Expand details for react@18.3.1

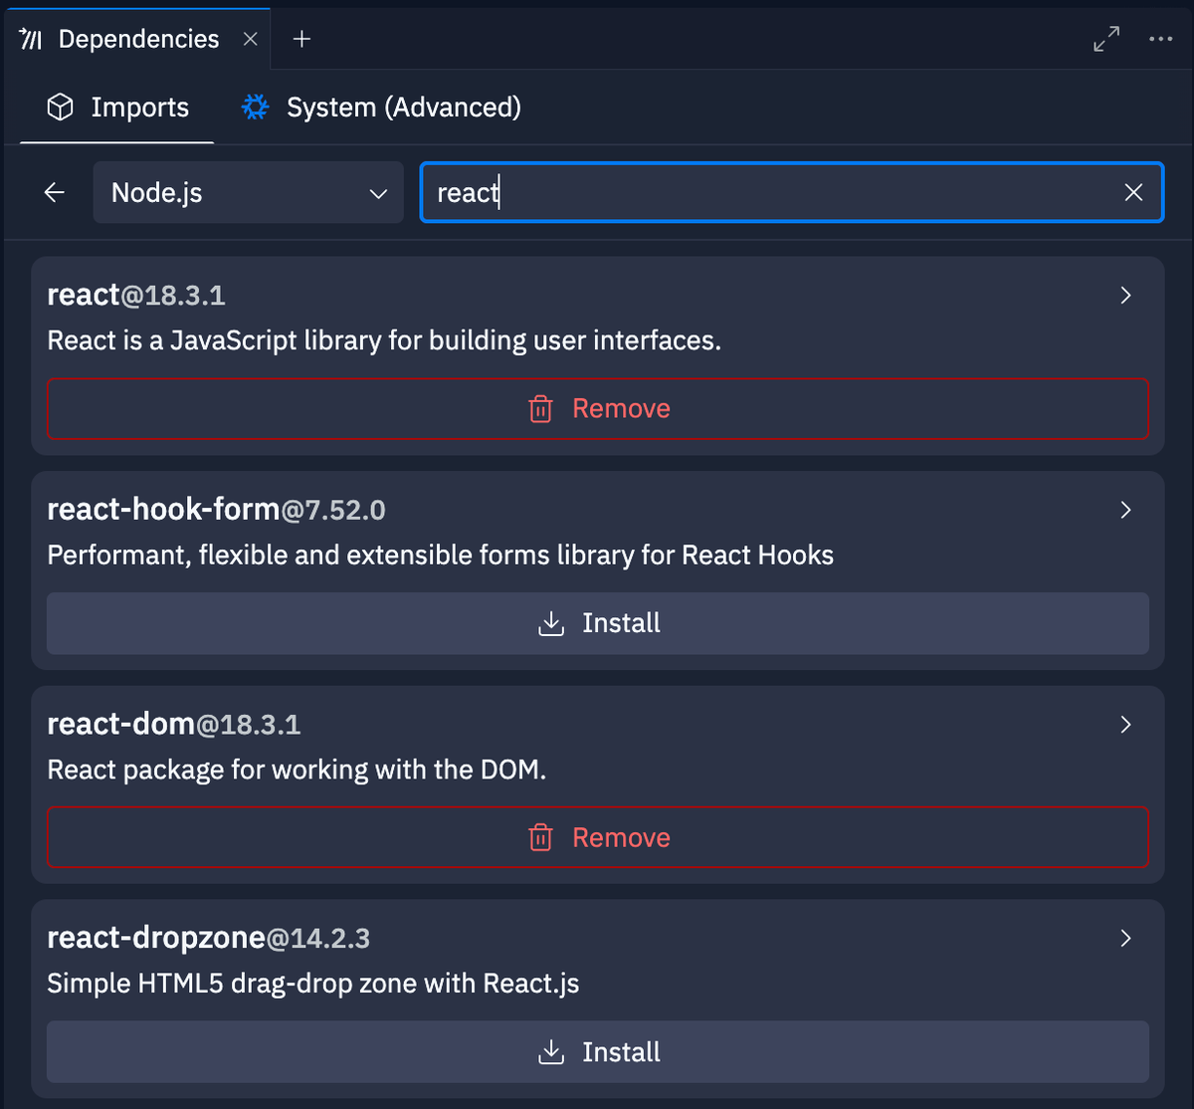tap(1125, 295)
